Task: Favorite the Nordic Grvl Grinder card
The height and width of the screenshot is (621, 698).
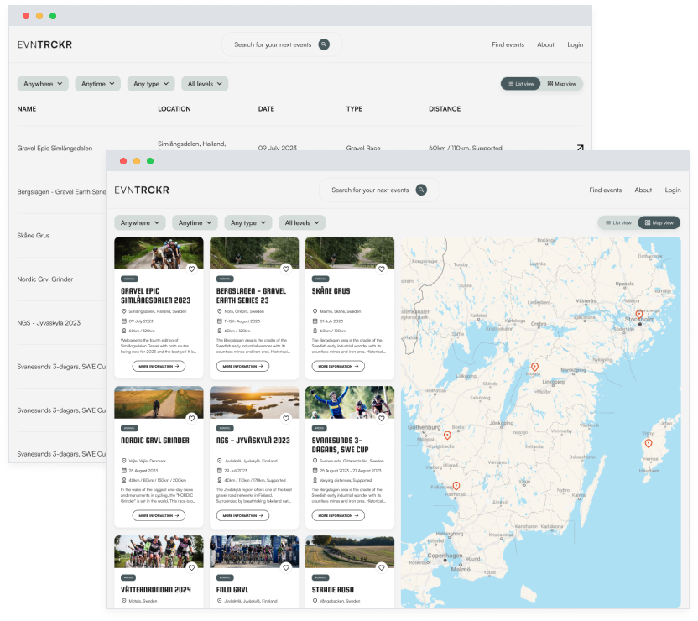Action: click(191, 418)
